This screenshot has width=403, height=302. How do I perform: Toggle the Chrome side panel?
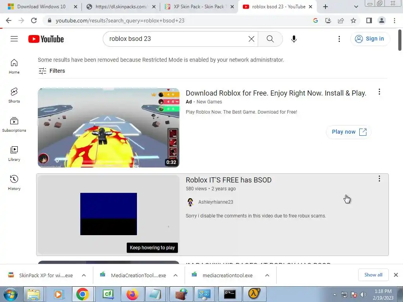(369, 20)
